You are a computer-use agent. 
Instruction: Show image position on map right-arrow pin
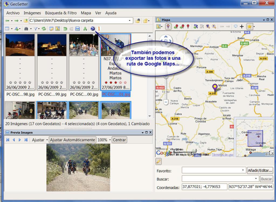[x=182, y=27]
